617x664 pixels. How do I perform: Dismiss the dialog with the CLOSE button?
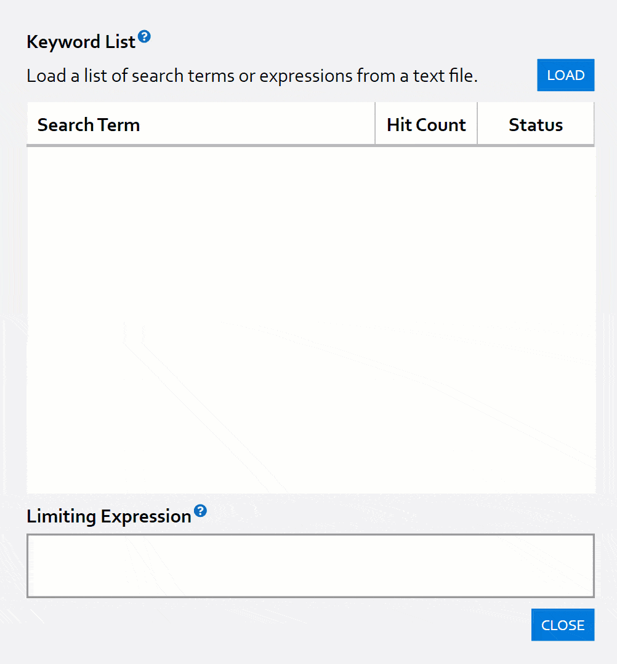click(x=562, y=625)
